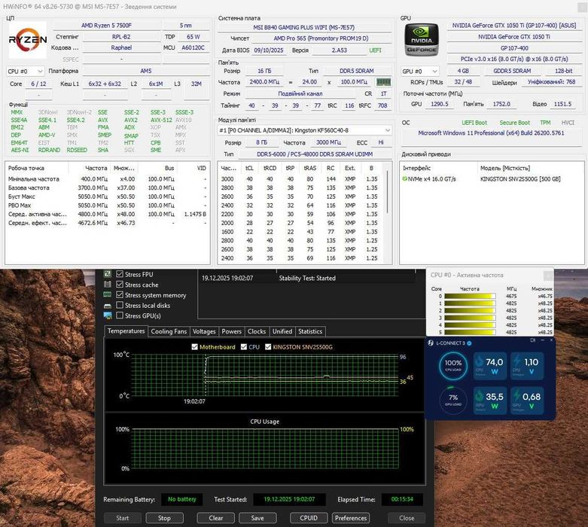The width and height of the screenshot is (588, 527).
Task: Click the Core 5 frequency bar
Action: click(x=470, y=332)
